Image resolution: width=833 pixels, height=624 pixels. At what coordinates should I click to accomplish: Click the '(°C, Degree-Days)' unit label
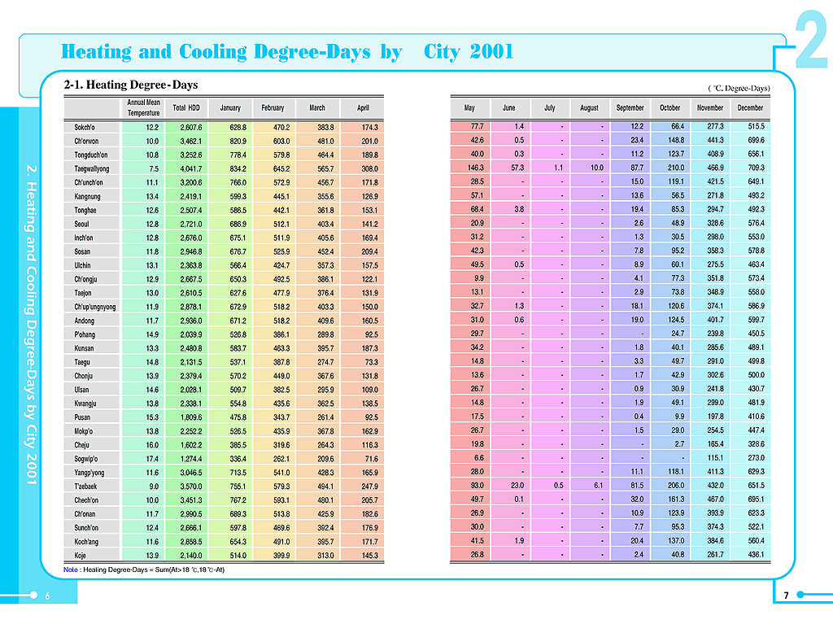click(x=739, y=88)
